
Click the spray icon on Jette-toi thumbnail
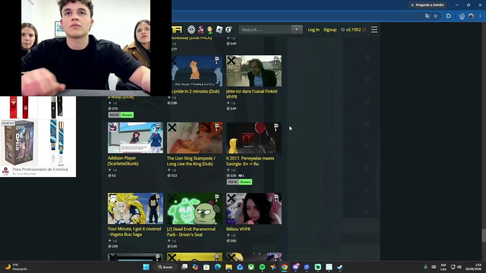[x=276, y=60]
